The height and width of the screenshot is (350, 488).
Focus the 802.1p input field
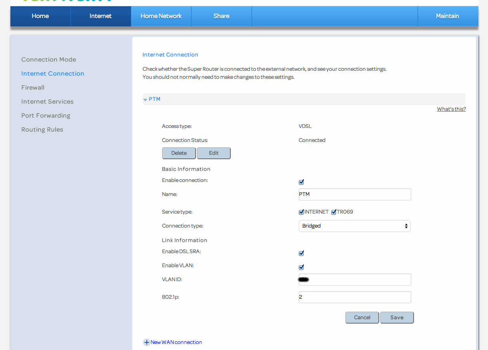(x=355, y=297)
